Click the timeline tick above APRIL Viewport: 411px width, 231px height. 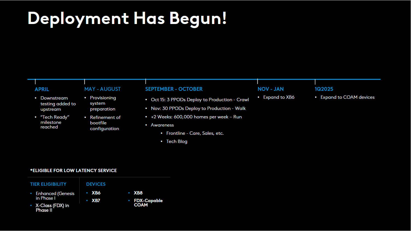[35, 82]
